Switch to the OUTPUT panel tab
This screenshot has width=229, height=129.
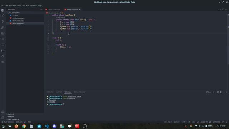click(x=59, y=92)
